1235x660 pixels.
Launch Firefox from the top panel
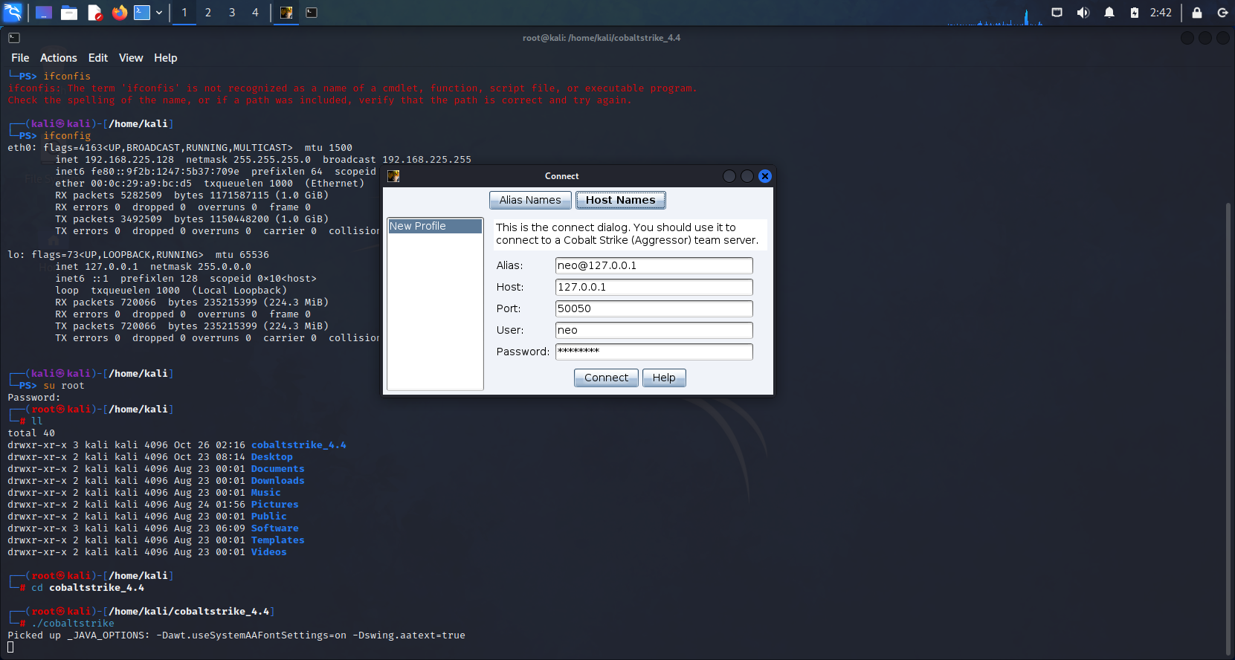(x=119, y=13)
